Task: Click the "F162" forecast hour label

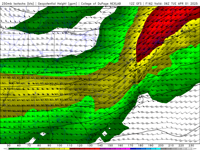Action: click(x=149, y=3)
